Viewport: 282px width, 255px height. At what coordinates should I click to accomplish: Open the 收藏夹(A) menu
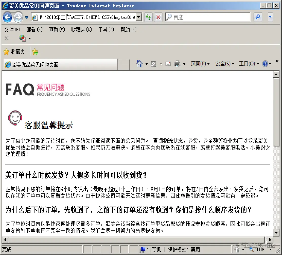pos(81,29)
